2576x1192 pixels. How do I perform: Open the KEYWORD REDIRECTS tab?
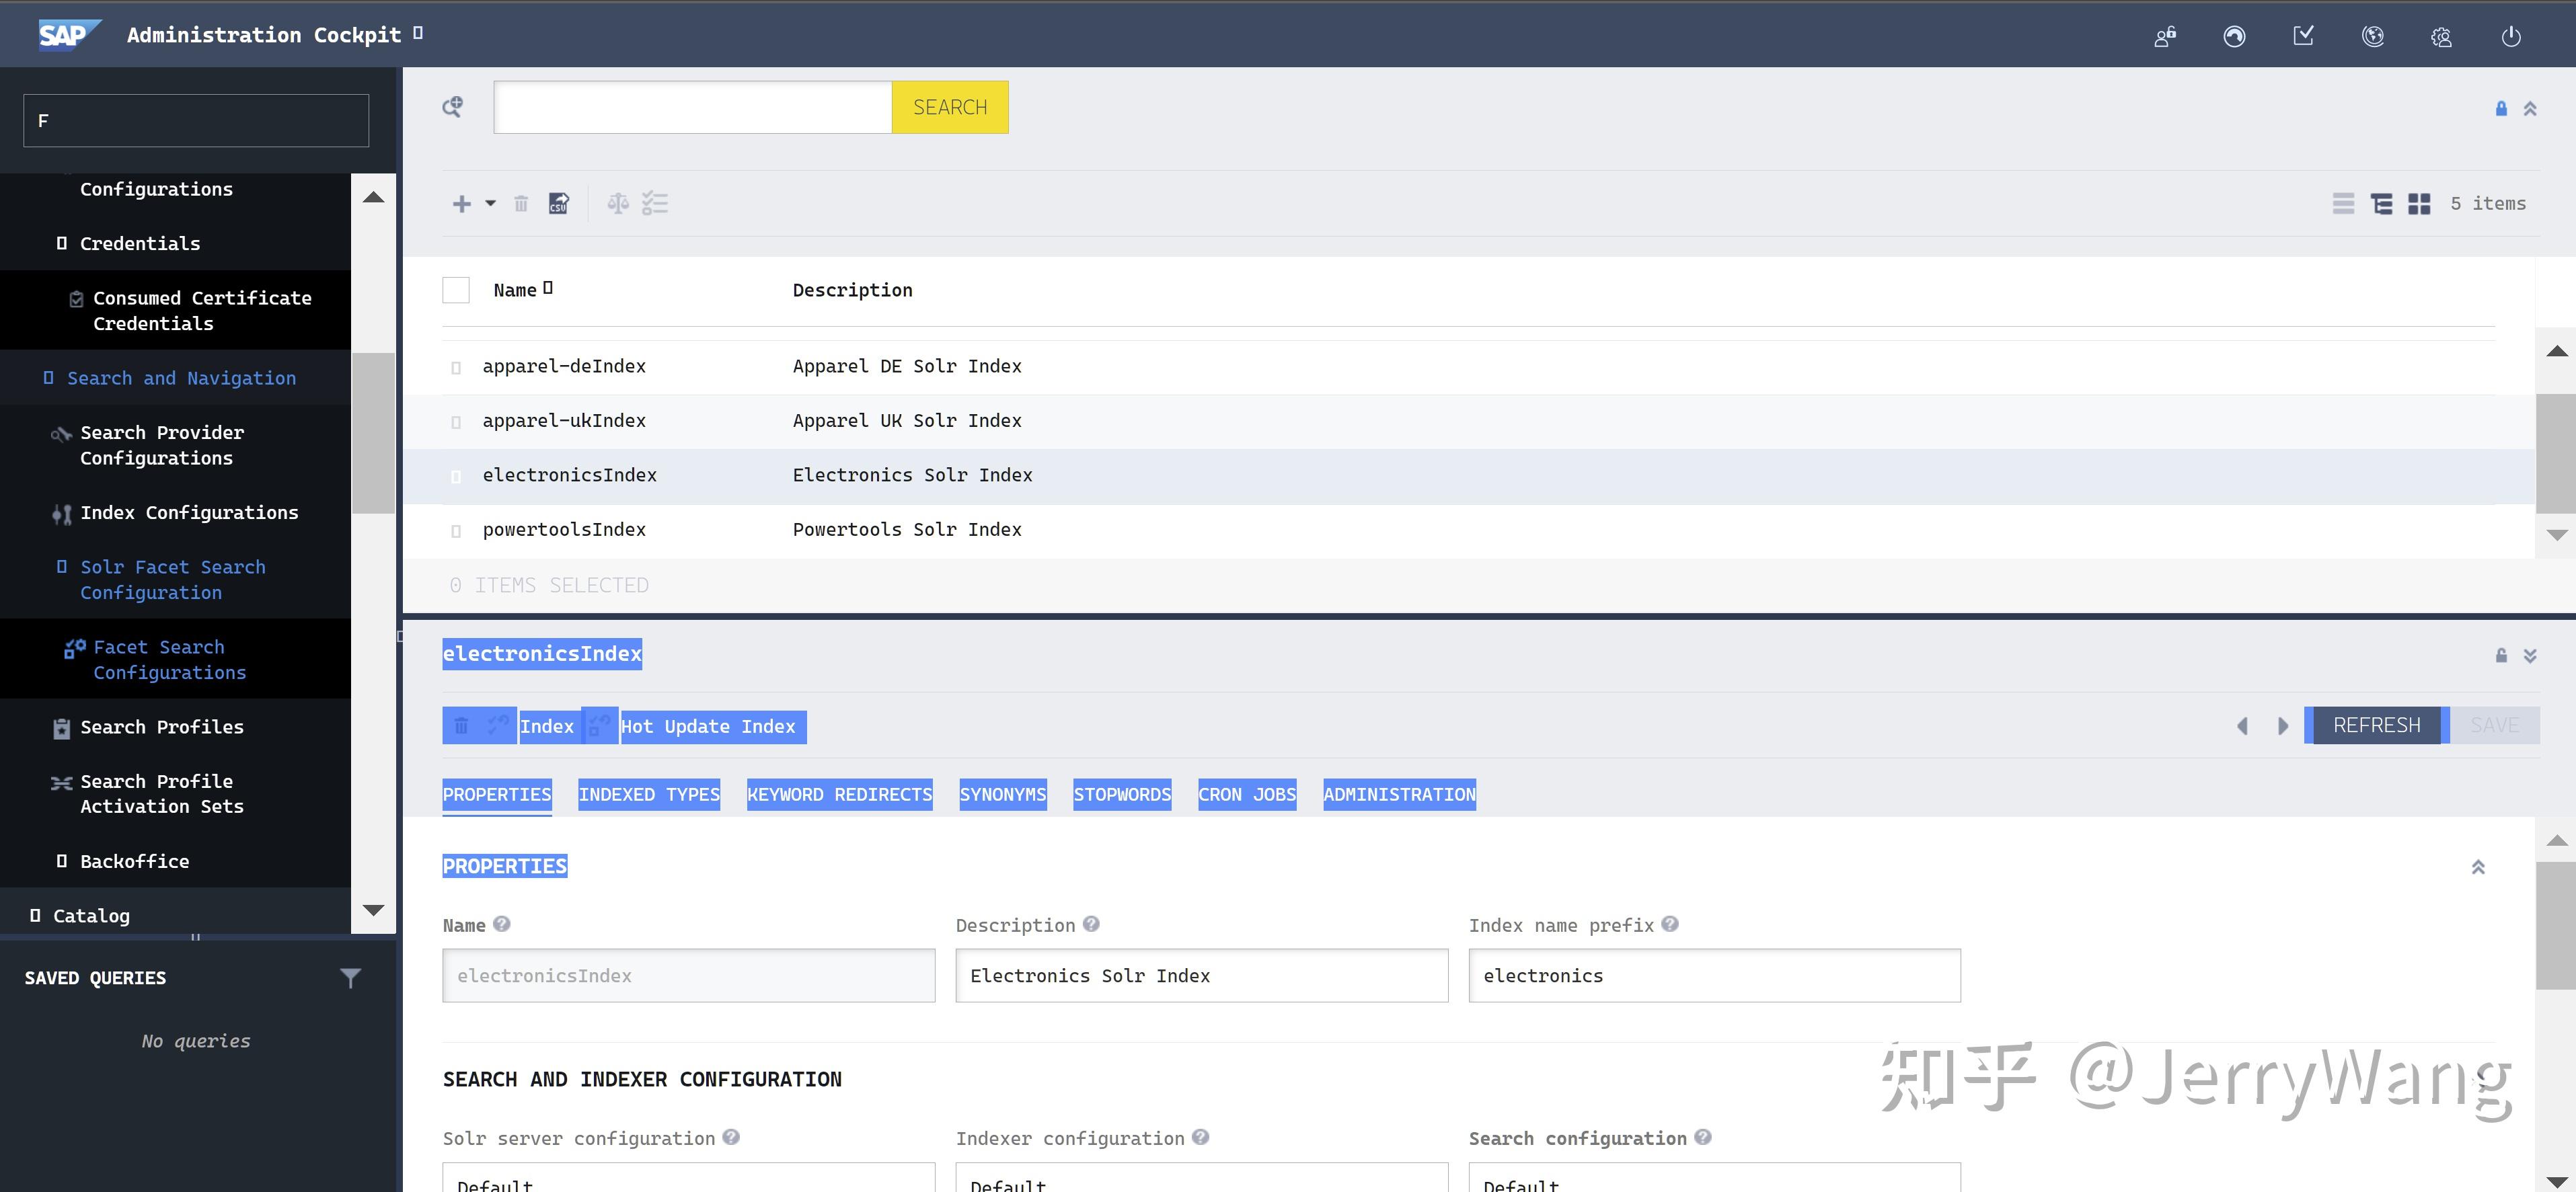(839, 794)
